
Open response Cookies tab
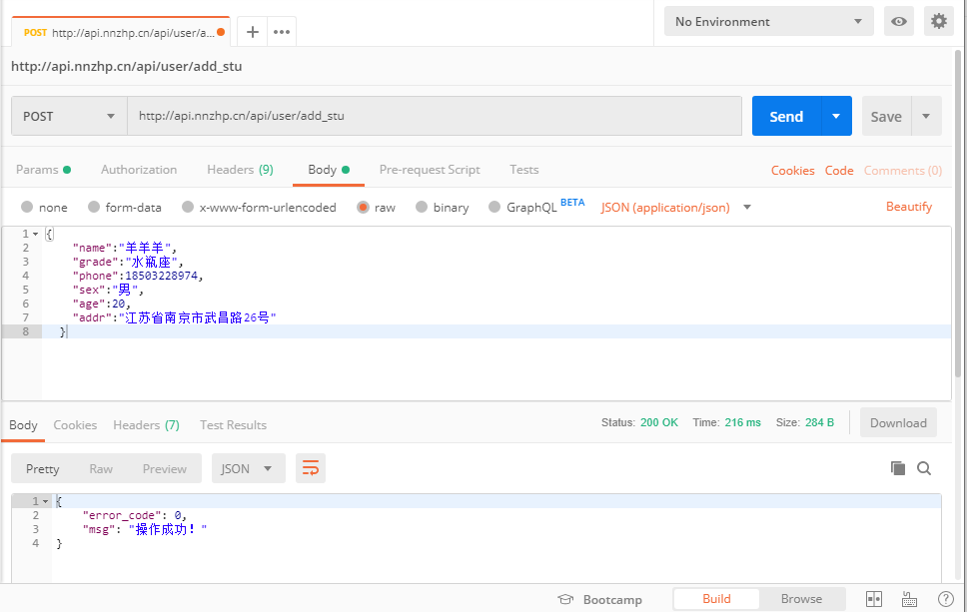click(x=75, y=424)
